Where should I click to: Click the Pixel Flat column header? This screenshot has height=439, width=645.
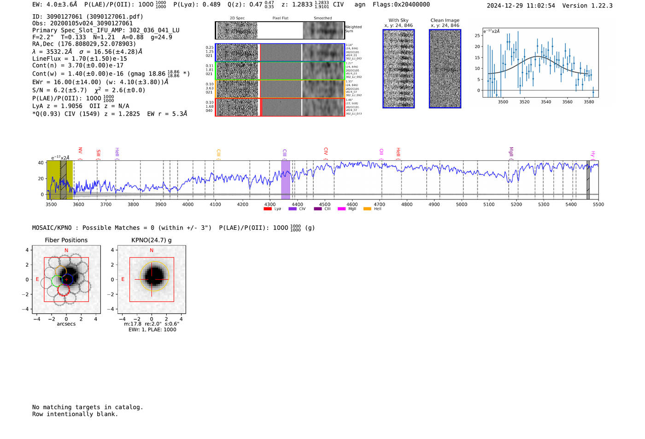pos(280,18)
